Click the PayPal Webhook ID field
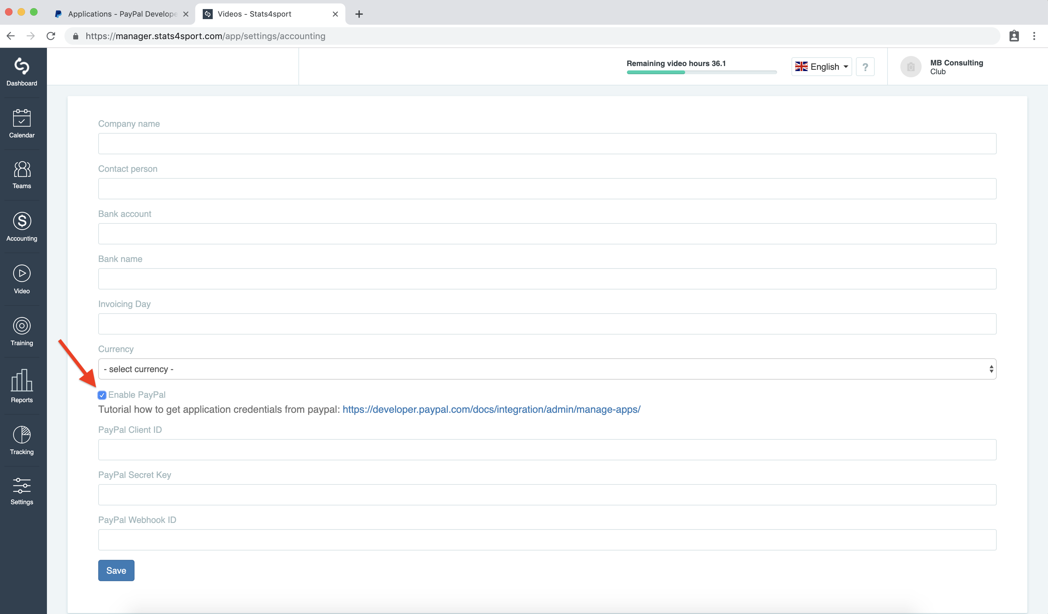The width and height of the screenshot is (1048, 614). pyautogui.click(x=547, y=540)
